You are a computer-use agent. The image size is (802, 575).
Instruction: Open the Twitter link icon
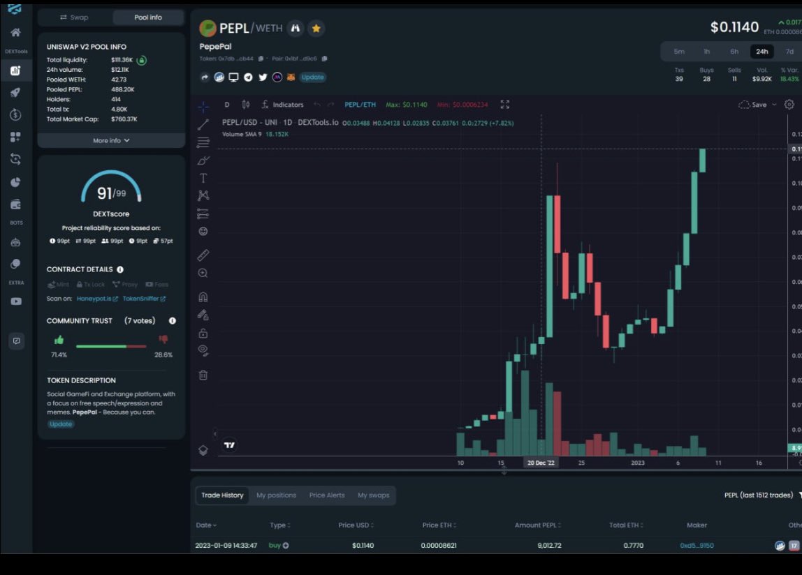pyautogui.click(x=263, y=77)
